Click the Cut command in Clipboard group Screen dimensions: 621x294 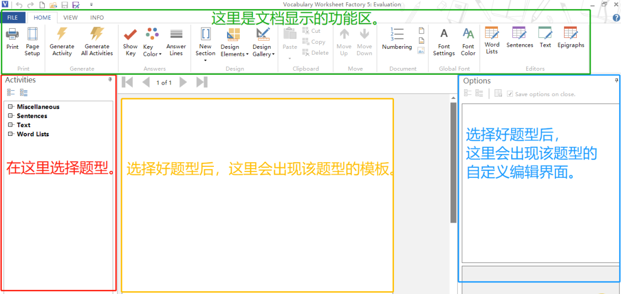pyautogui.click(x=311, y=30)
